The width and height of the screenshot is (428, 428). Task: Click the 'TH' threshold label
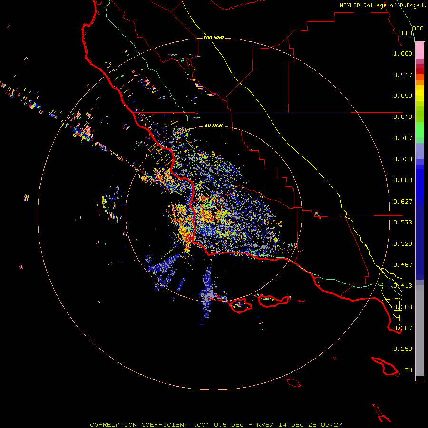pos(409,370)
